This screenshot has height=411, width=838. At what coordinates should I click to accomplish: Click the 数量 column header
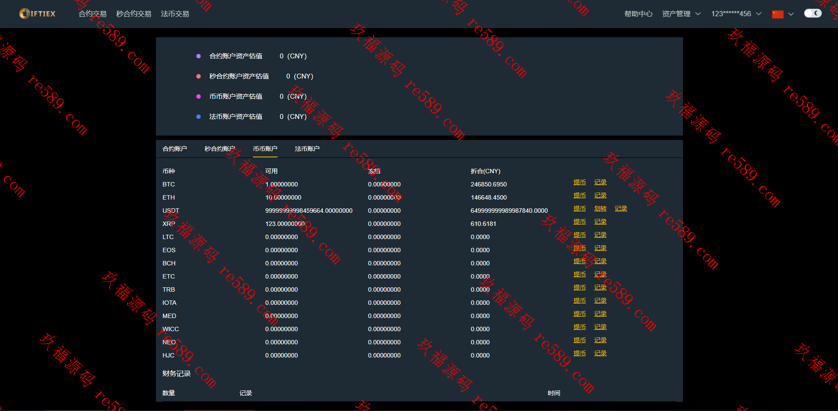tap(169, 393)
